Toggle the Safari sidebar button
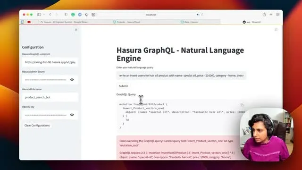This screenshot has height=170, width=302. [x=39, y=15]
